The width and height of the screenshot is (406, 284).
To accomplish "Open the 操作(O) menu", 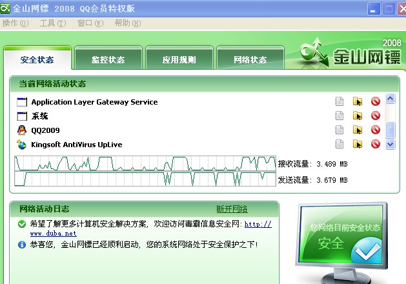I will pos(15,23).
